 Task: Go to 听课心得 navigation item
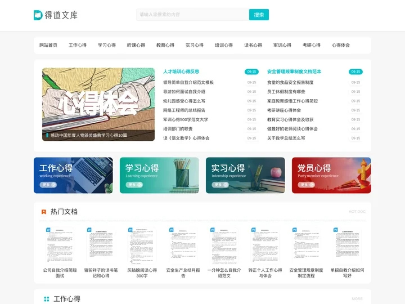tap(136, 45)
